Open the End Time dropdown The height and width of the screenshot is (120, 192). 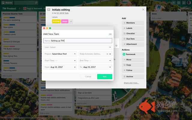95,61
